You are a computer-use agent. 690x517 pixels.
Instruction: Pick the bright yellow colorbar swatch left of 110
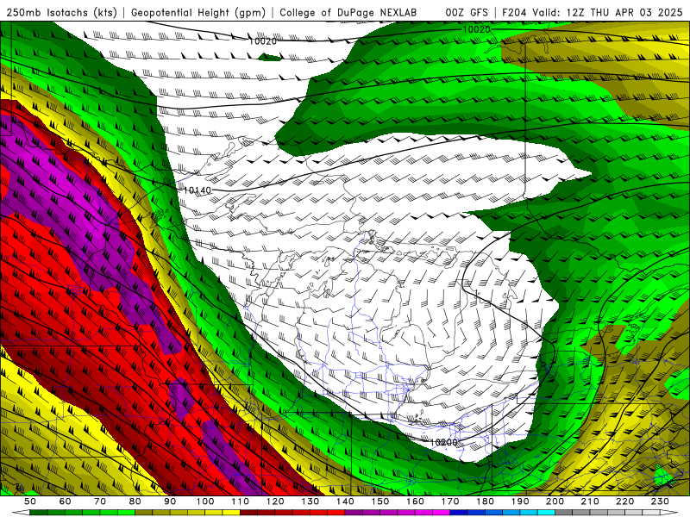(x=231, y=513)
